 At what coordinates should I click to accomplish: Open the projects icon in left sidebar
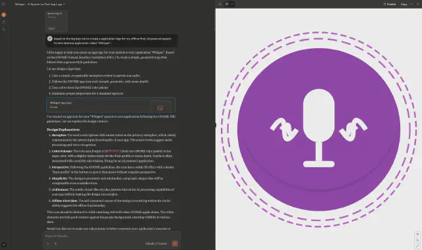4,29
